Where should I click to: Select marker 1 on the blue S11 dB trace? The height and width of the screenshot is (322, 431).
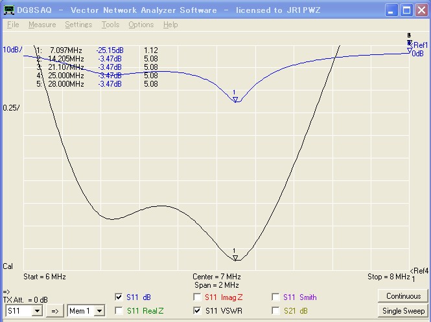[x=235, y=99]
